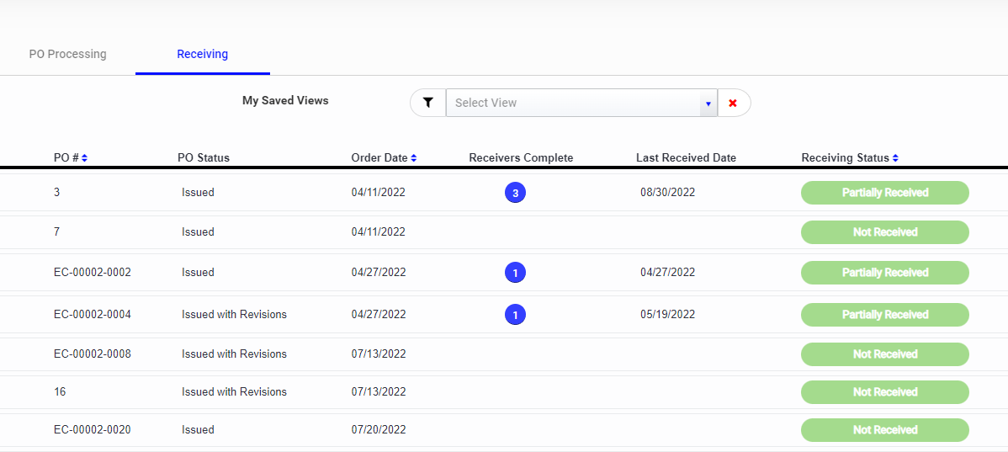Click last received date 08/30/2022
Viewport: 1008px width, 452px height.
point(667,192)
